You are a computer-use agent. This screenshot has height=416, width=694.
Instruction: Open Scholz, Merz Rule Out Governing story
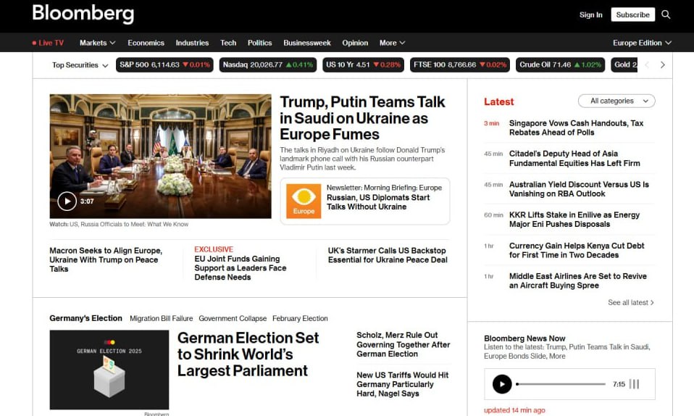[404, 345]
